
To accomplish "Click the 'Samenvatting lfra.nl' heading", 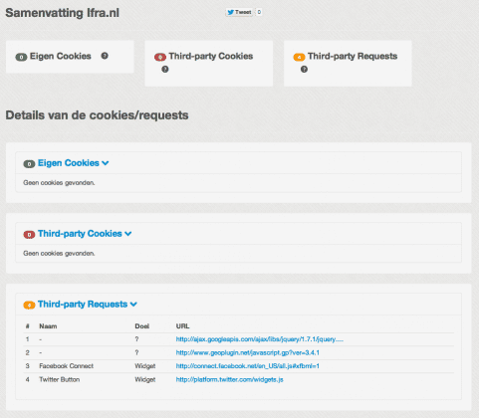I will [63, 13].
